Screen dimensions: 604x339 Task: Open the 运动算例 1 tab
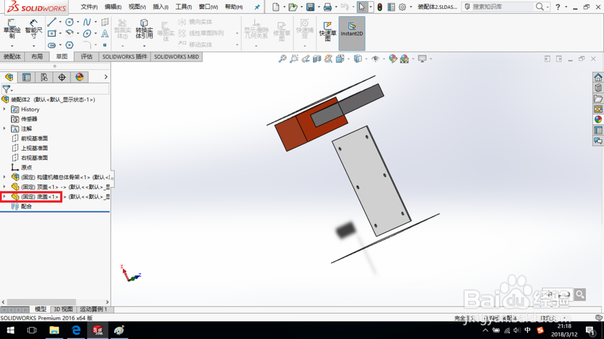pyautogui.click(x=94, y=309)
